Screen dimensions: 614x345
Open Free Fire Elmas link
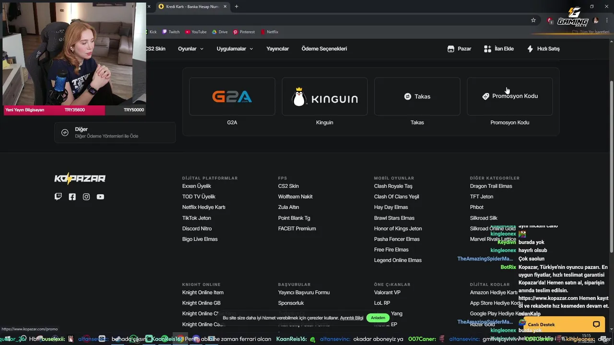coord(391,250)
